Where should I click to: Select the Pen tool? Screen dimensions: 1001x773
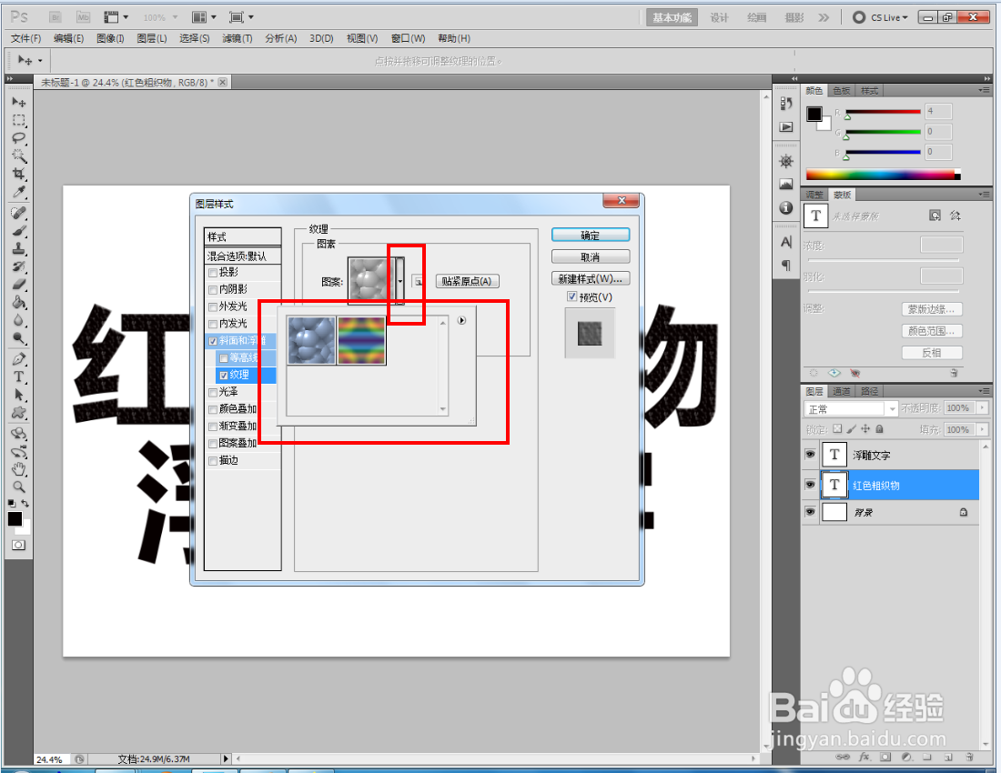(x=18, y=359)
